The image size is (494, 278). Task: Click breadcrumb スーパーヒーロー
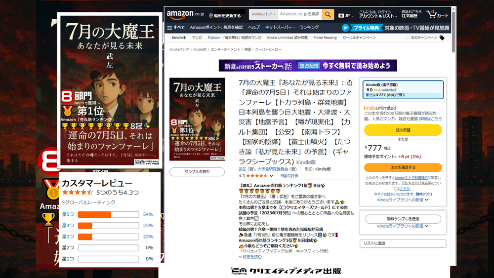point(268,49)
